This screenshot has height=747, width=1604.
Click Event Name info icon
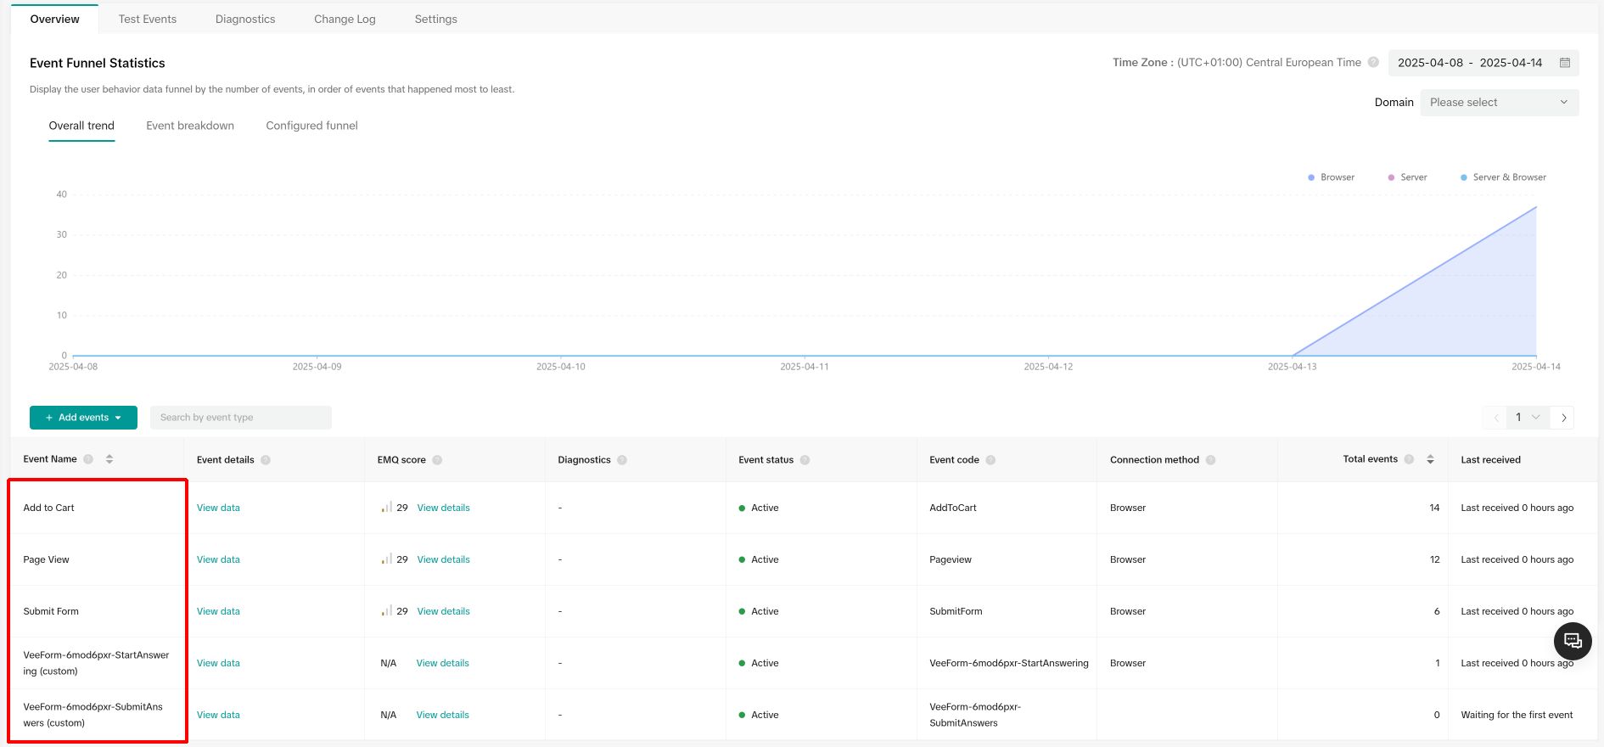click(88, 459)
